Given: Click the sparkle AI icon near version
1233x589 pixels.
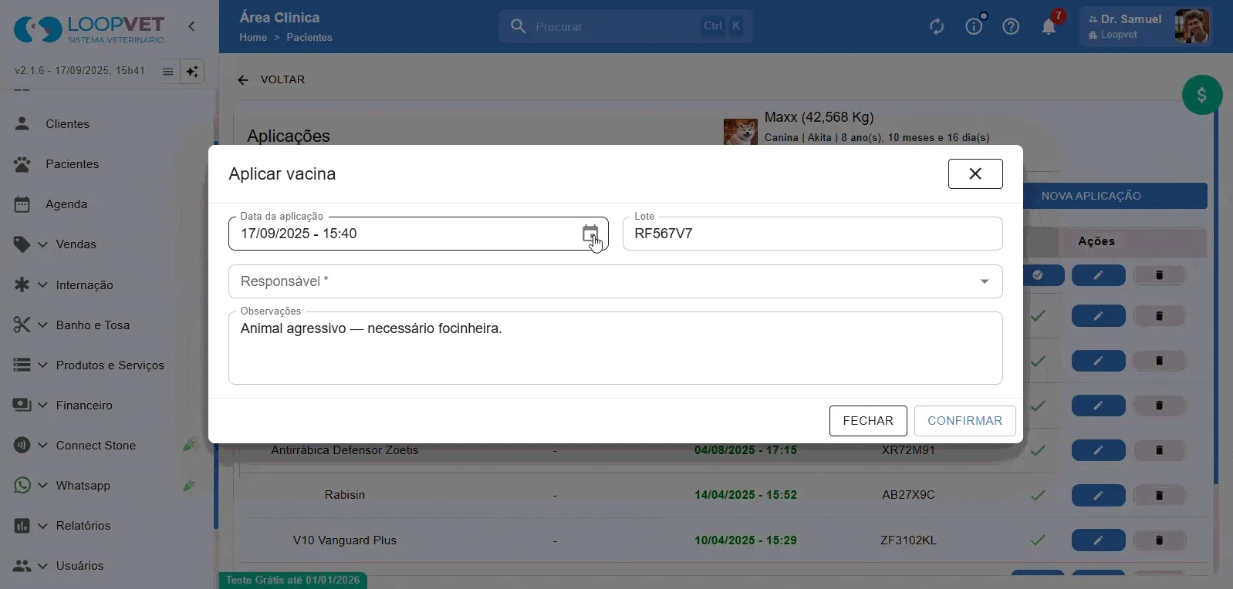Looking at the screenshot, I should [192, 71].
